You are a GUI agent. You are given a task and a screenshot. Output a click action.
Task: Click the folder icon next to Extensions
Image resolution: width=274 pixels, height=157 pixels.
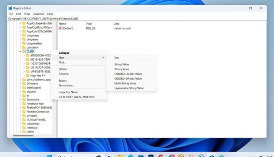tap(24, 100)
